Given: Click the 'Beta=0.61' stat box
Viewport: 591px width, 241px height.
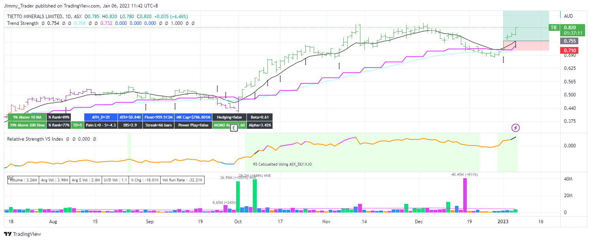Looking at the screenshot, I should 260,117.
